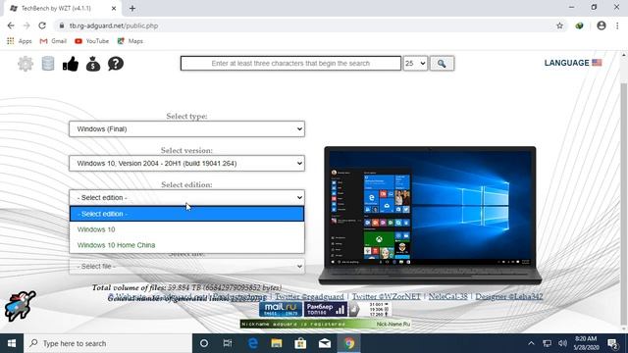Click the Nick-Name.Ru banner
The height and width of the screenshot is (353, 628).
(x=325, y=324)
